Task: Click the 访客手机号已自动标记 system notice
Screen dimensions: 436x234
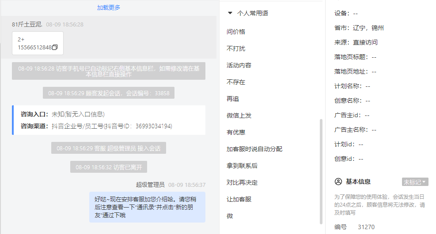Action: 108,71
